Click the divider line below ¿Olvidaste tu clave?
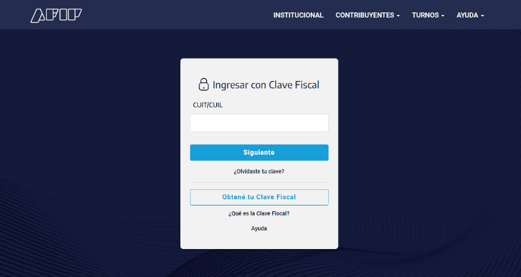This screenshot has width=521, height=277. (x=259, y=182)
